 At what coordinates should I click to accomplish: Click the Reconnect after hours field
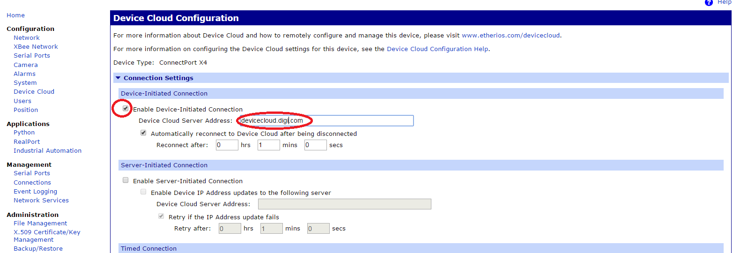pyautogui.click(x=227, y=145)
